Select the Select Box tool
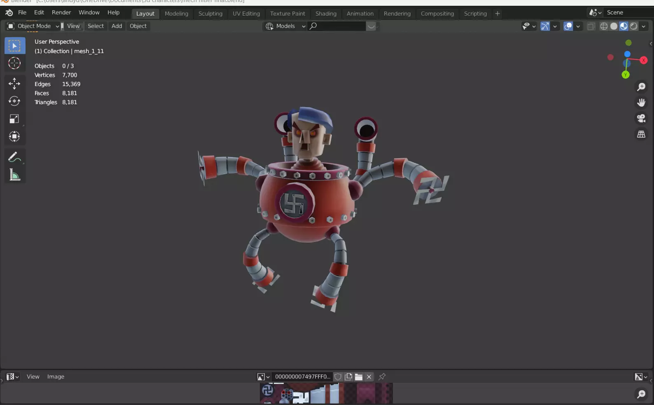Viewport: 654px width, 405px height. [14, 45]
